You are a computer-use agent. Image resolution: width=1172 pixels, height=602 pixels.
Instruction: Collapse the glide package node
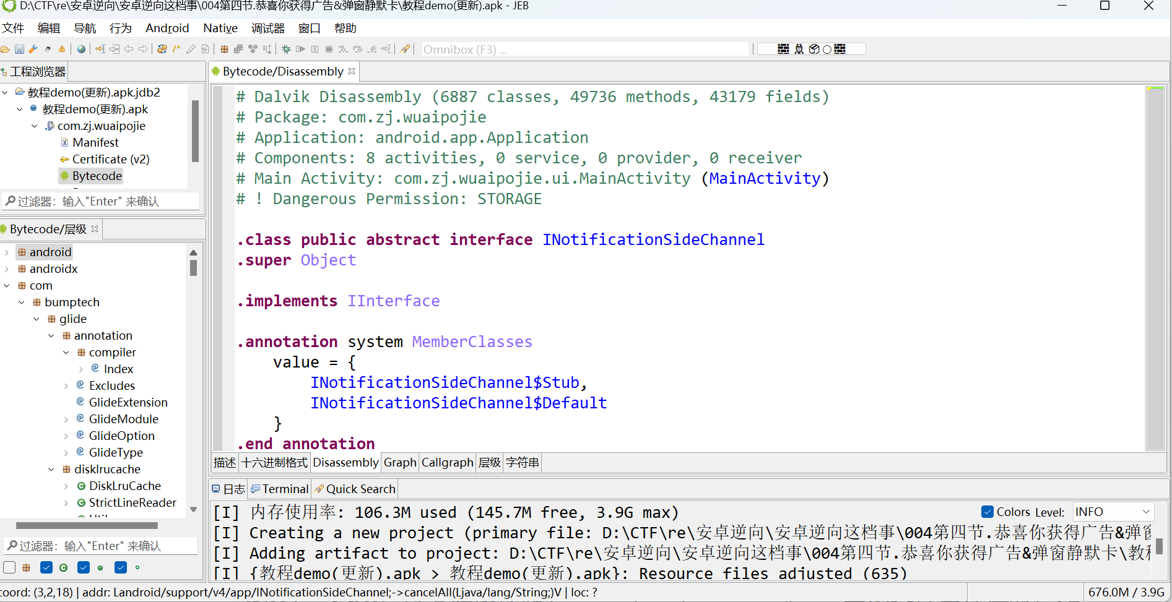(x=37, y=319)
